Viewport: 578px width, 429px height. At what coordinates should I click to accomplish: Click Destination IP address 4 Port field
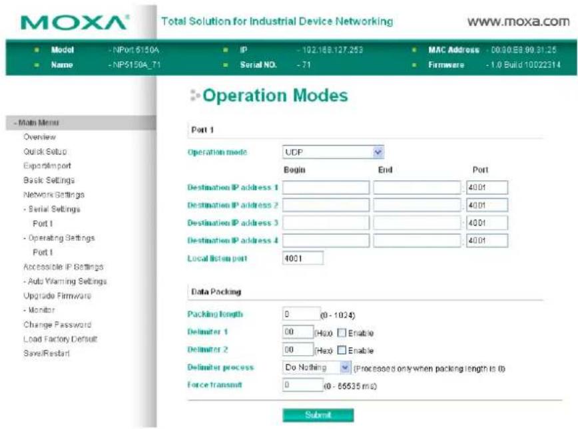point(487,241)
